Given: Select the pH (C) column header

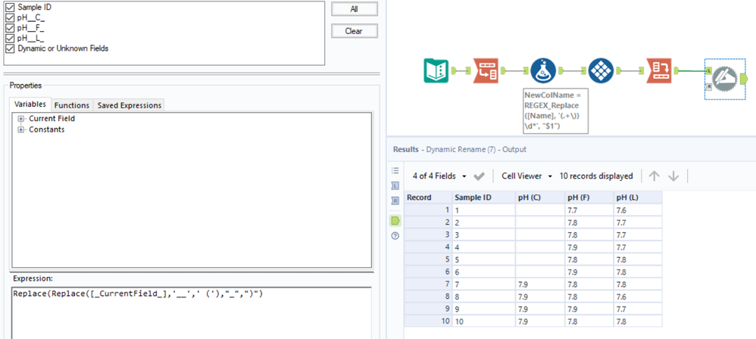Looking at the screenshot, I should [540, 197].
